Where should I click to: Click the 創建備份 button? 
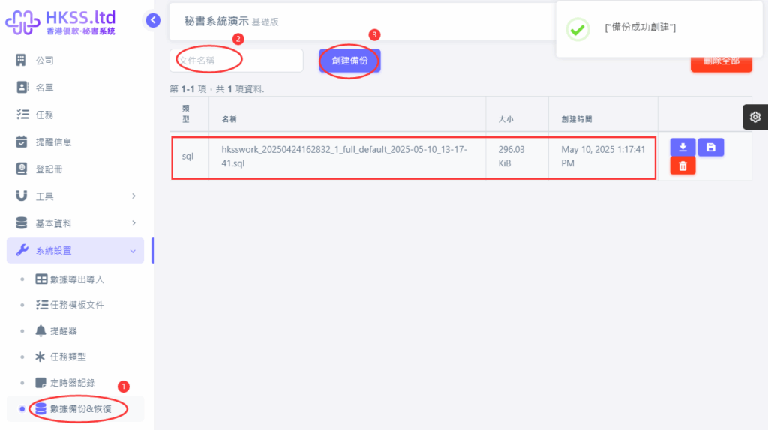point(349,61)
